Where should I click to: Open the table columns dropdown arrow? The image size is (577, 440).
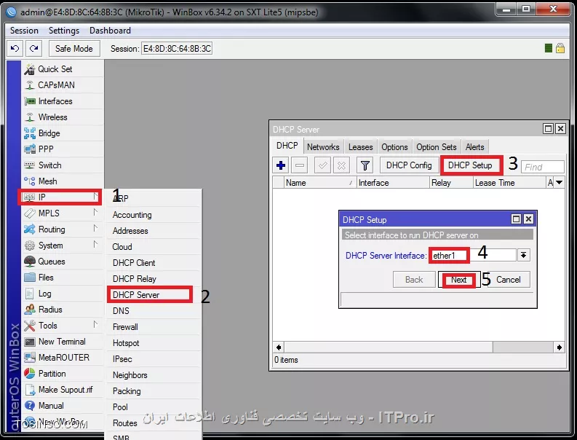pos(560,182)
